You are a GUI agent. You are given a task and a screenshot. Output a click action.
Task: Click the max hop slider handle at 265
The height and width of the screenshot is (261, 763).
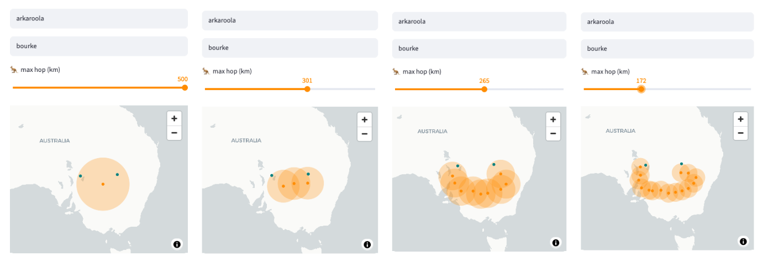[484, 89]
